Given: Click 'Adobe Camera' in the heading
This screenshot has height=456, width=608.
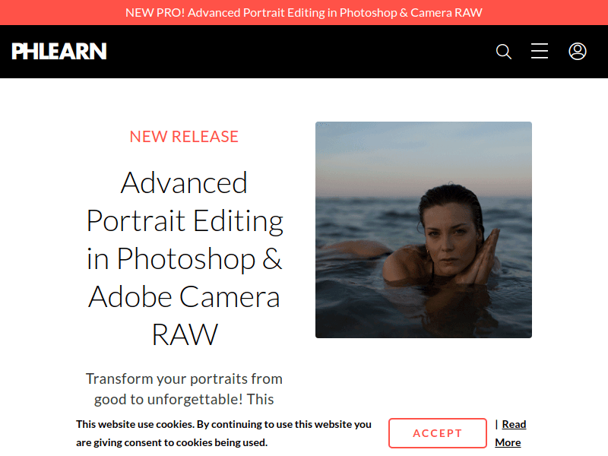Looking at the screenshot, I should click(x=185, y=296).
